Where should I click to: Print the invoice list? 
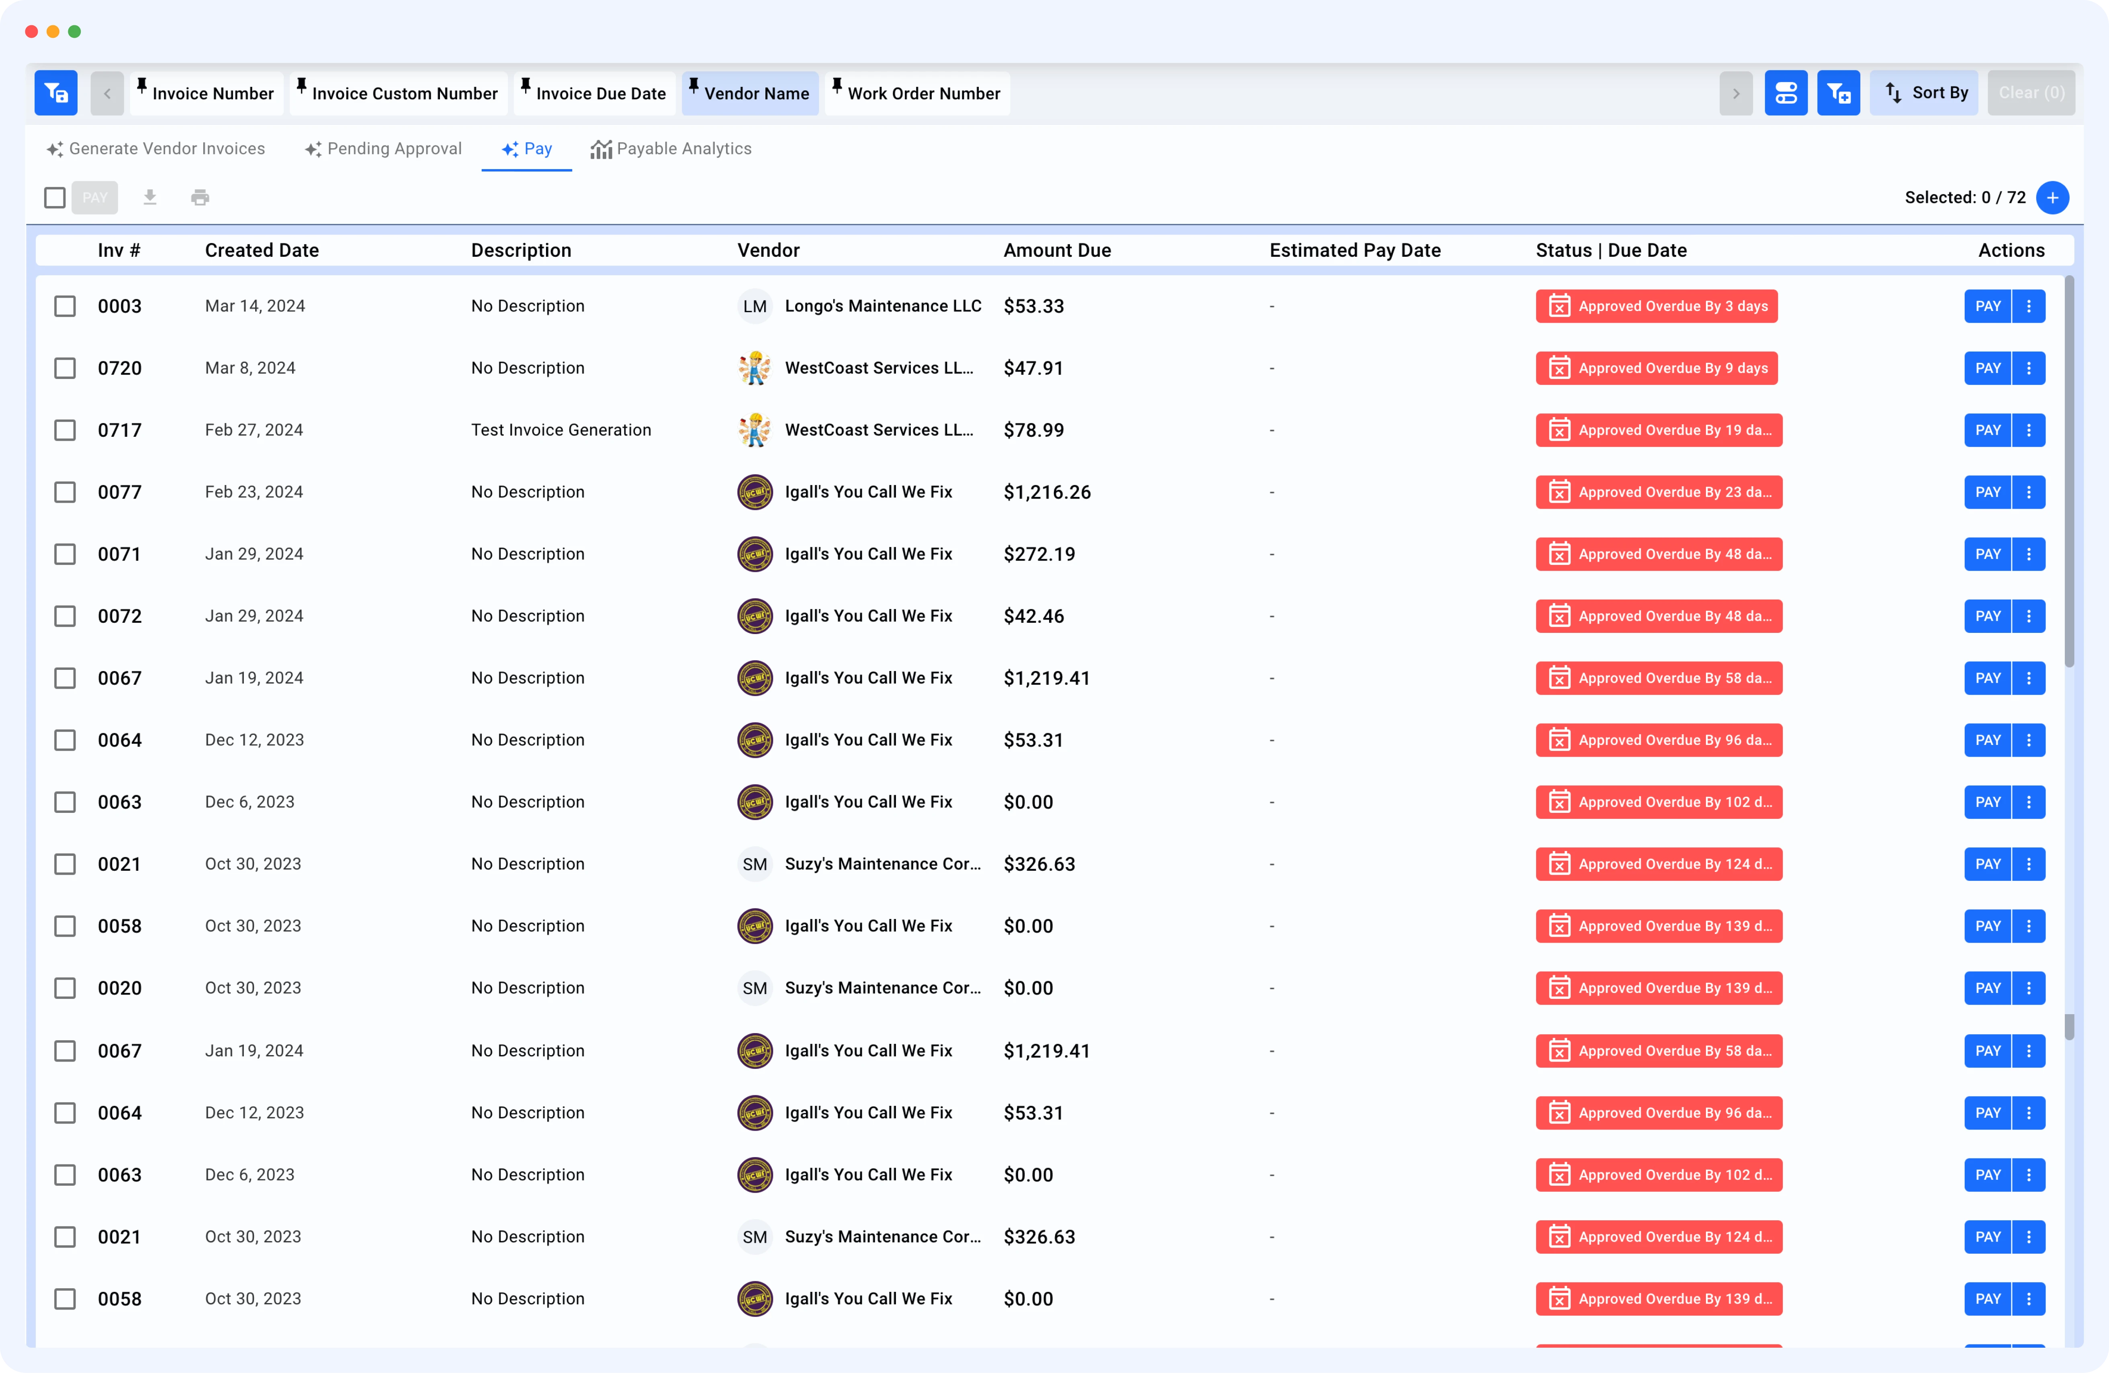[199, 198]
